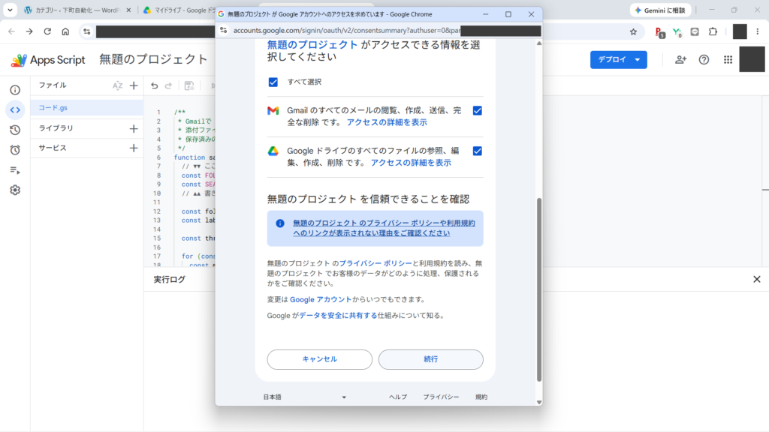
Task: Open the Overview info icon in sidebar
Action: [15, 90]
